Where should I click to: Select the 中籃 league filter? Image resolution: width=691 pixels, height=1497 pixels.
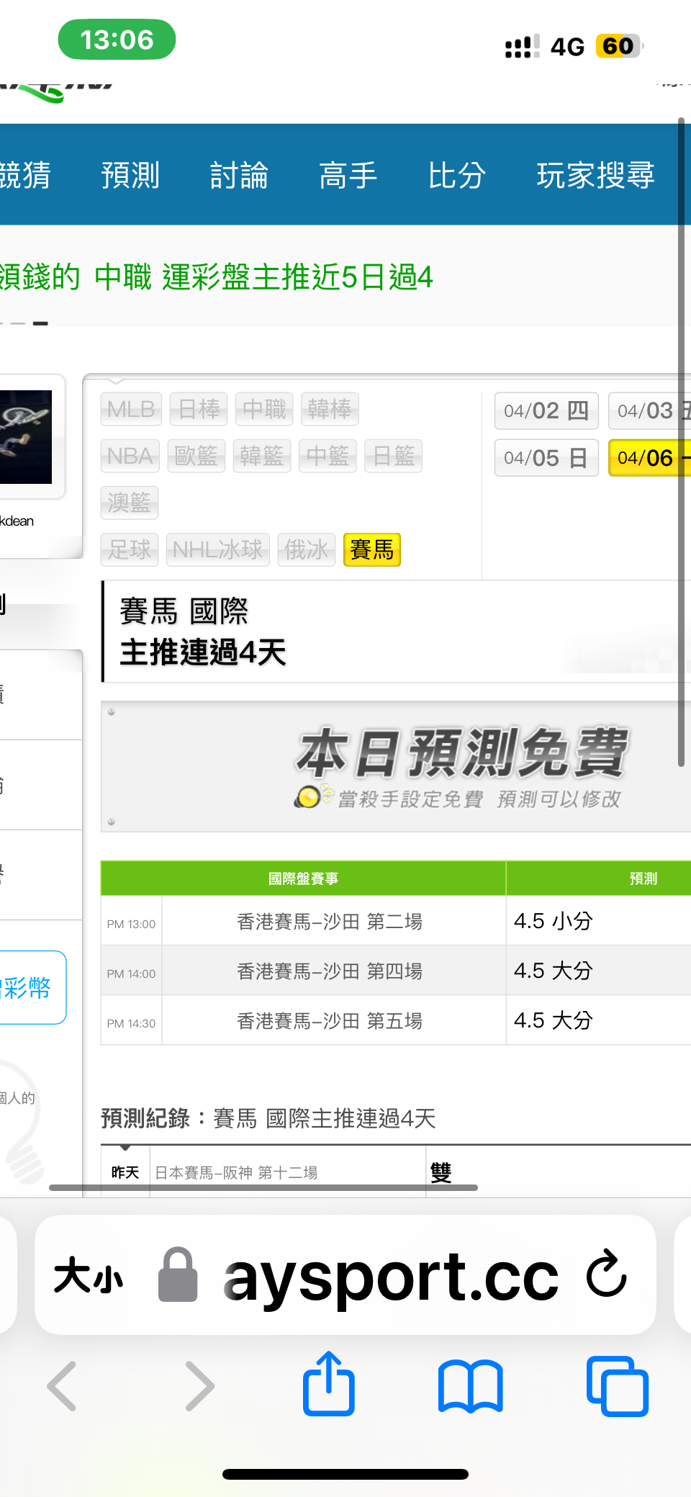coord(328,456)
